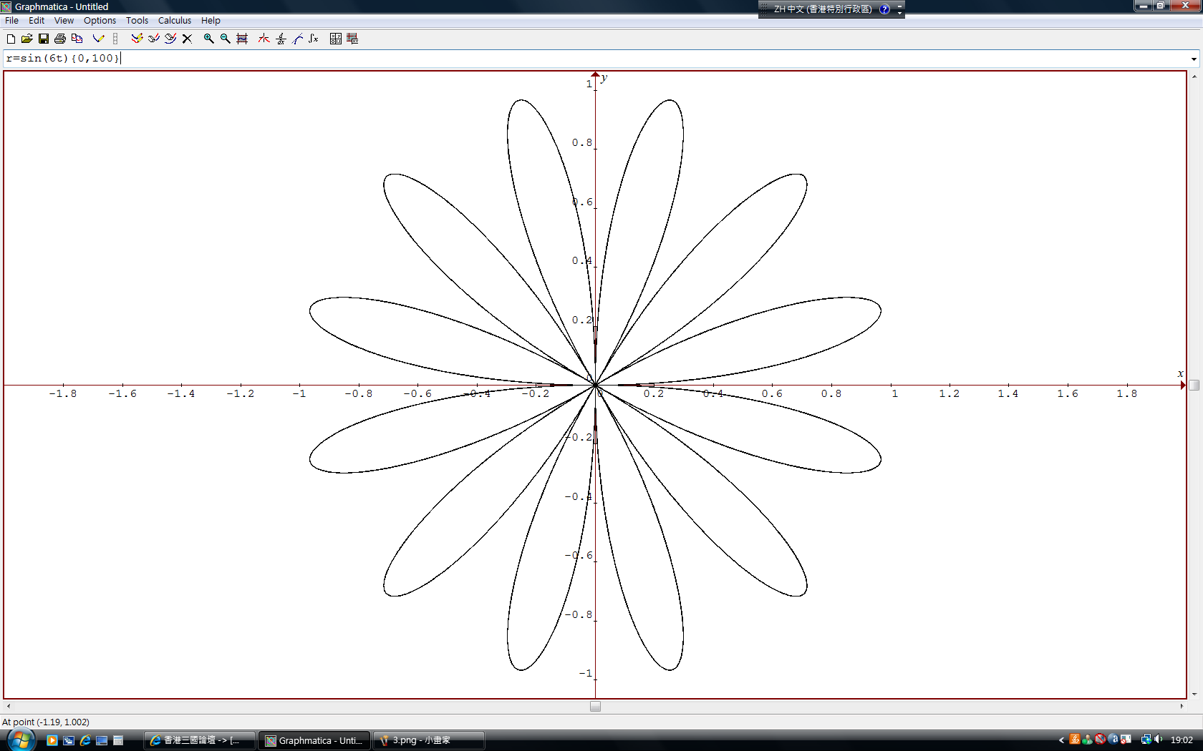The image size is (1203, 751).
Task: Click the Draw Graph pencil icon
Action: pyautogui.click(x=98, y=39)
